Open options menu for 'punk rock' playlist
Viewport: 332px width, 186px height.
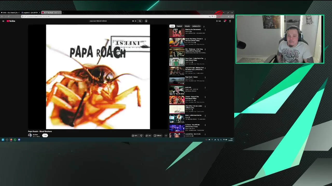pyautogui.click(x=205, y=88)
